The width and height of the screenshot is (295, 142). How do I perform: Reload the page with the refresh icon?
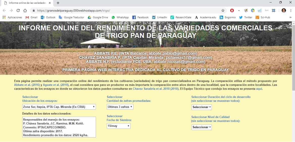(x=18, y=11)
